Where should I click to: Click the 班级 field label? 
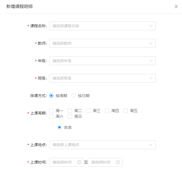click(42, 78)
